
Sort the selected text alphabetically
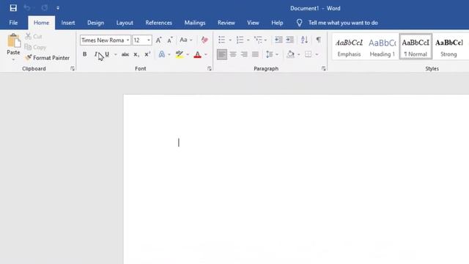pyautogui.click(x=304, y=40)
